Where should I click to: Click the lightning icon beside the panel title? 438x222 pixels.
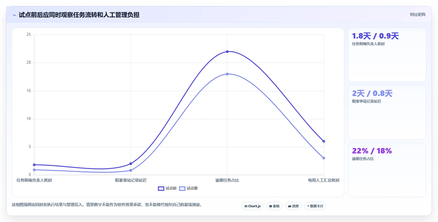14,15
